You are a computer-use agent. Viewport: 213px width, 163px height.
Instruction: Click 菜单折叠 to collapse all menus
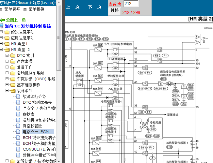pyautogui.click(x=36, y=9)
